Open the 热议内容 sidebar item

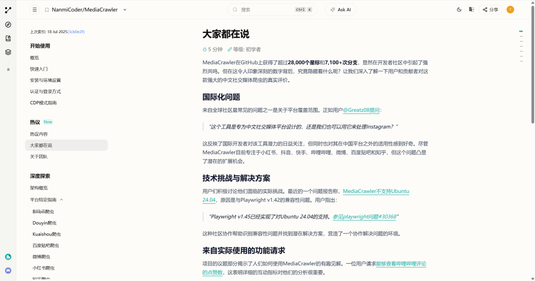[39, 134]
